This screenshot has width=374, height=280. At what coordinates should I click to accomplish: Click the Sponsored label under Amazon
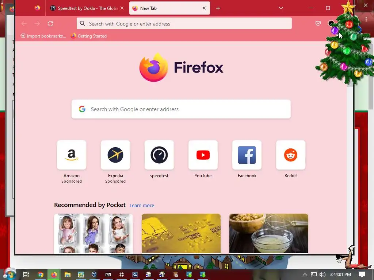(x=72, y=182)
